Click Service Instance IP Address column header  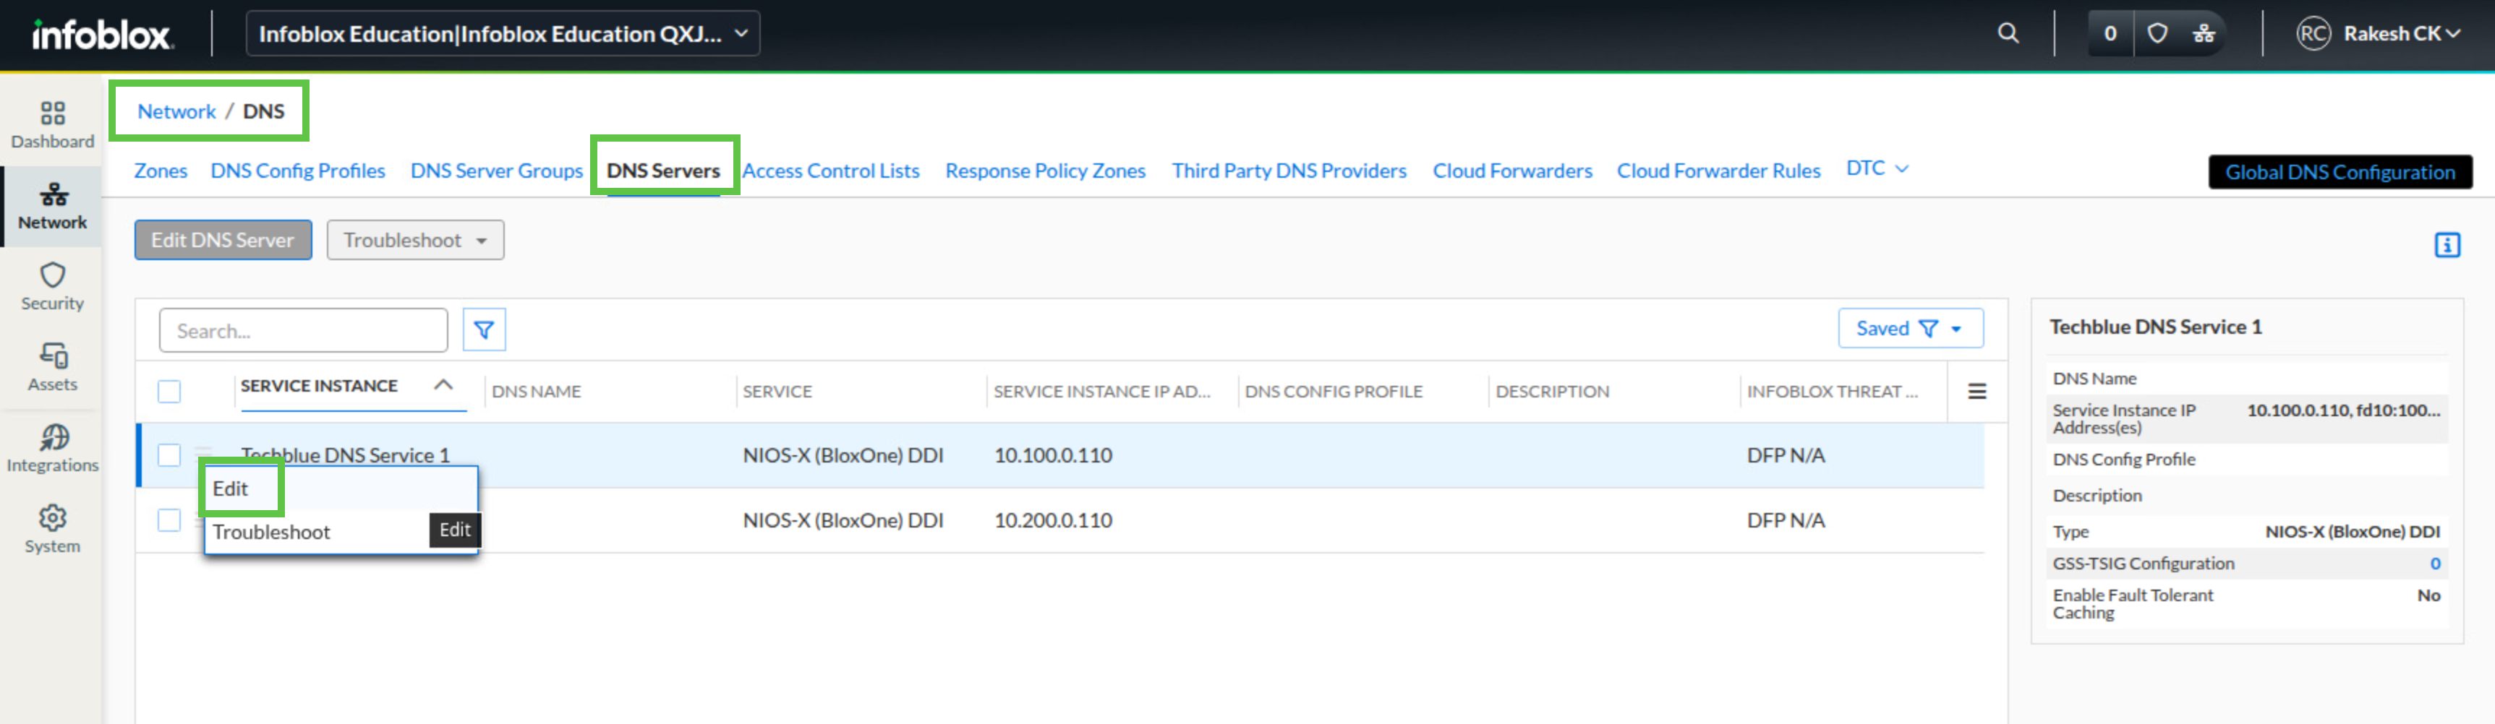coord(1102,391)
